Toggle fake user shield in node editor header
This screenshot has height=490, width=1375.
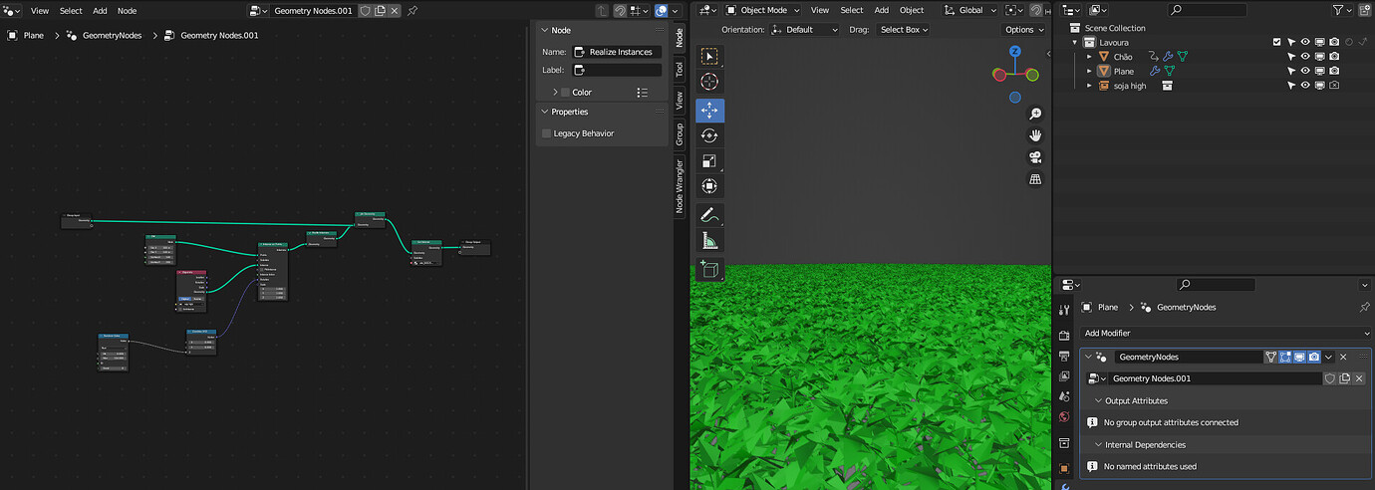coord(366,10)
